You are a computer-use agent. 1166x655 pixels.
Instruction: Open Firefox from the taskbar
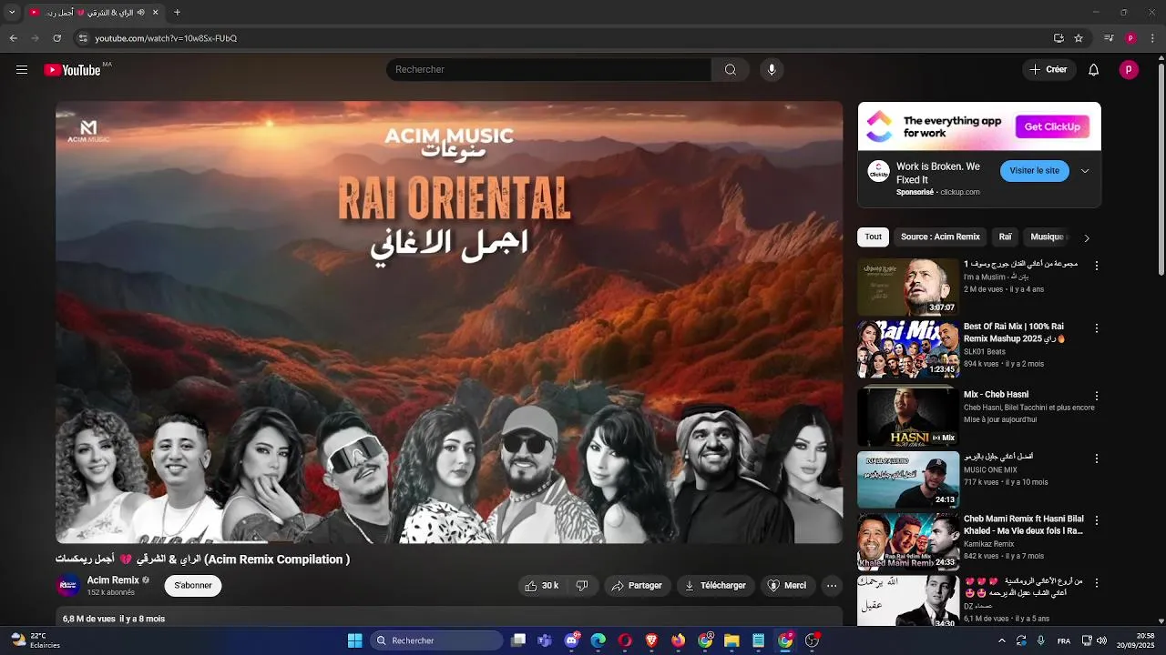point(678,640)
